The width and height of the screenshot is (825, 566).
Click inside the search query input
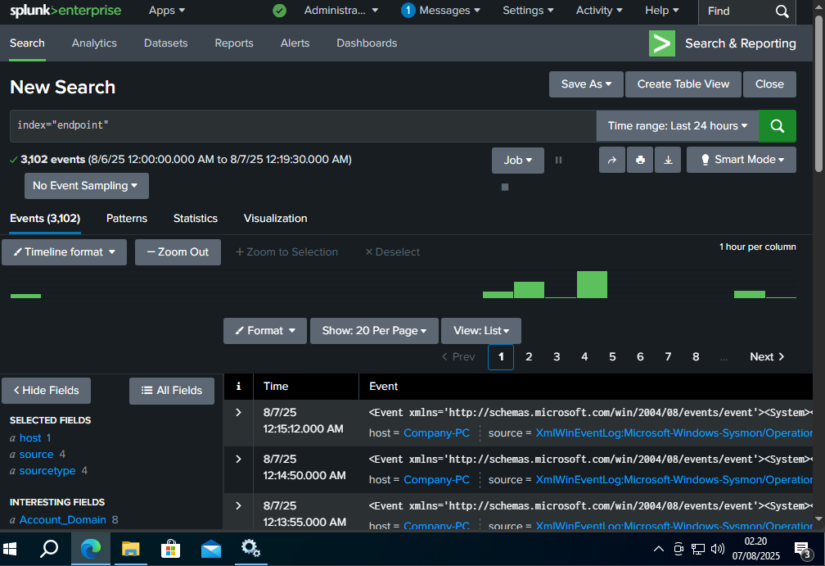click(x=303, y=126)
